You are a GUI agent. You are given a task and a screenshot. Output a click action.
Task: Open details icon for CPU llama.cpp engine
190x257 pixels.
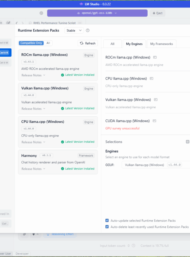[152, 78]
